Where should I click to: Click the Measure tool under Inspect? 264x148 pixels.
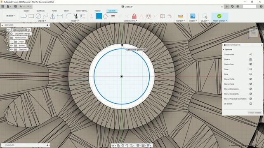coord(181,16)
